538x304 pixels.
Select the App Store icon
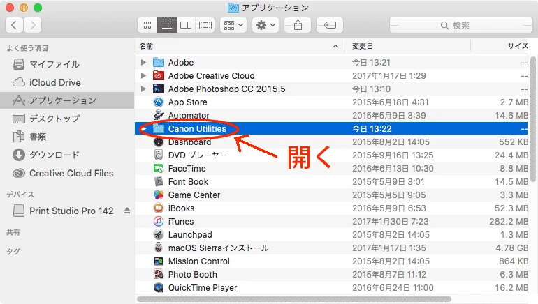[159, 102]
